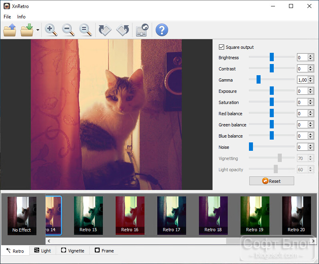
Task: Zoom in with the plus magnifier
Action: coord(51,30)
